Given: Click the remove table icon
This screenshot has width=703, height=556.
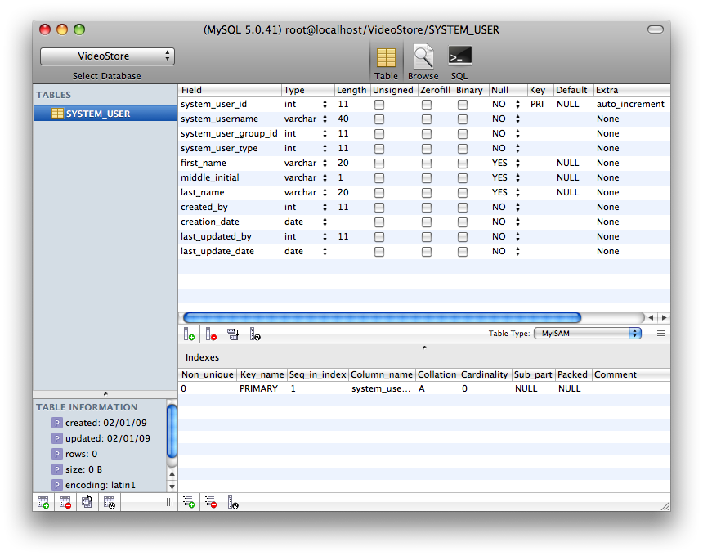Looking at the screenshot, I should 65,502.
